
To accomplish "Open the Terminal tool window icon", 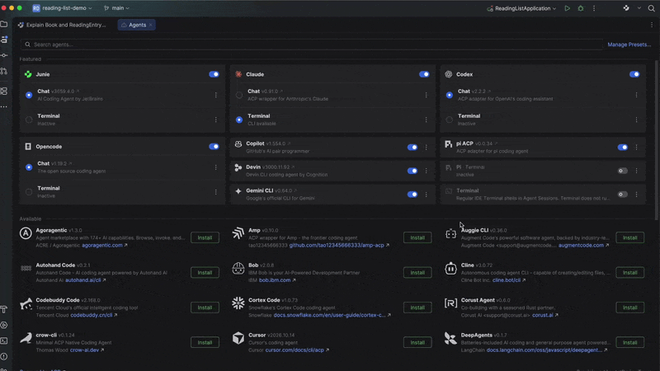I will point(4,340).
